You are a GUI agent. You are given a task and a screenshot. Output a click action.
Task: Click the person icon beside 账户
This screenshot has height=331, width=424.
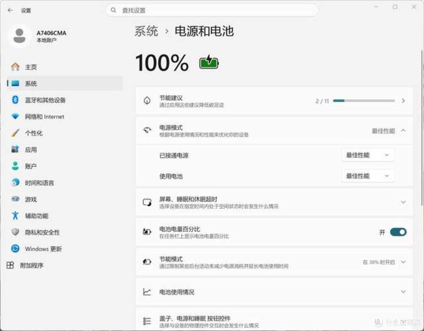(x=15, y=166)
